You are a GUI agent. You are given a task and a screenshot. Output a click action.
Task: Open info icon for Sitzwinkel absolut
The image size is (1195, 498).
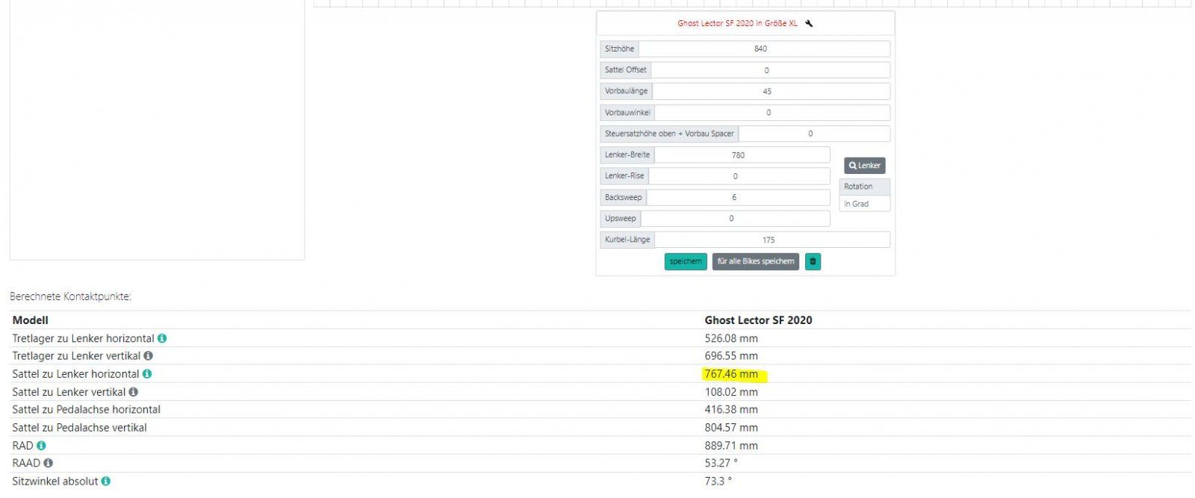(106, 482)
